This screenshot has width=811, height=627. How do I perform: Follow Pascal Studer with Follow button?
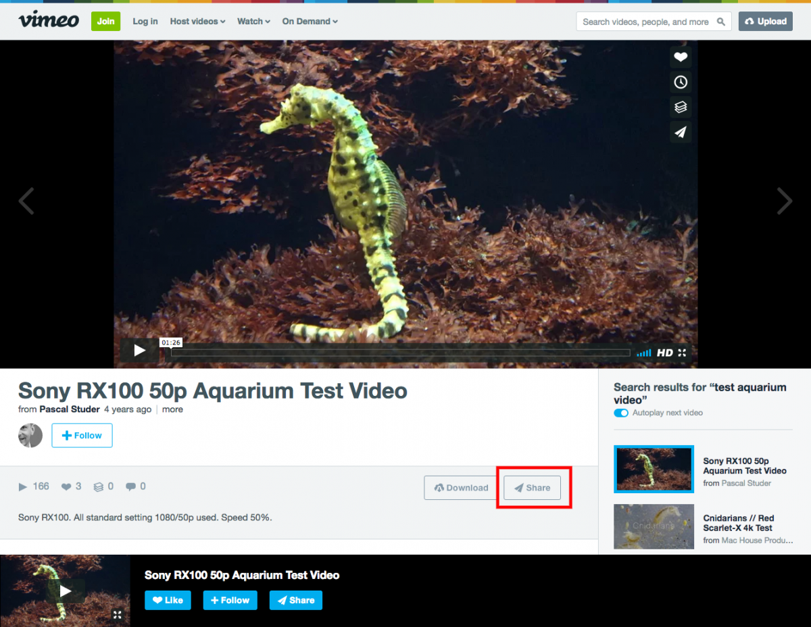coord(82,436)
